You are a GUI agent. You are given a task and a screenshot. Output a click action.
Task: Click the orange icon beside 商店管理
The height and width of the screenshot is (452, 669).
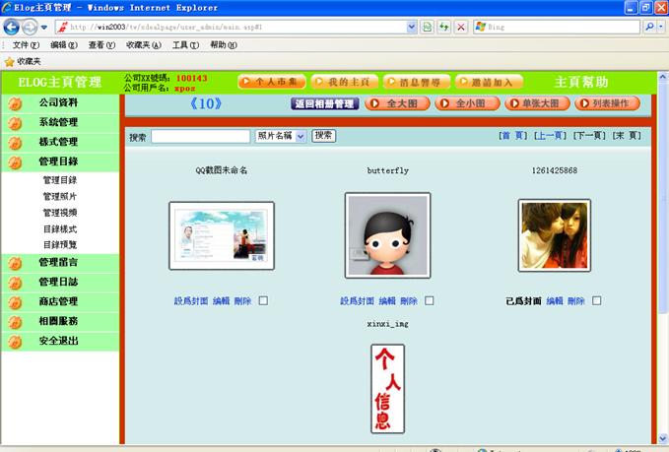click(x=15, y=302)
